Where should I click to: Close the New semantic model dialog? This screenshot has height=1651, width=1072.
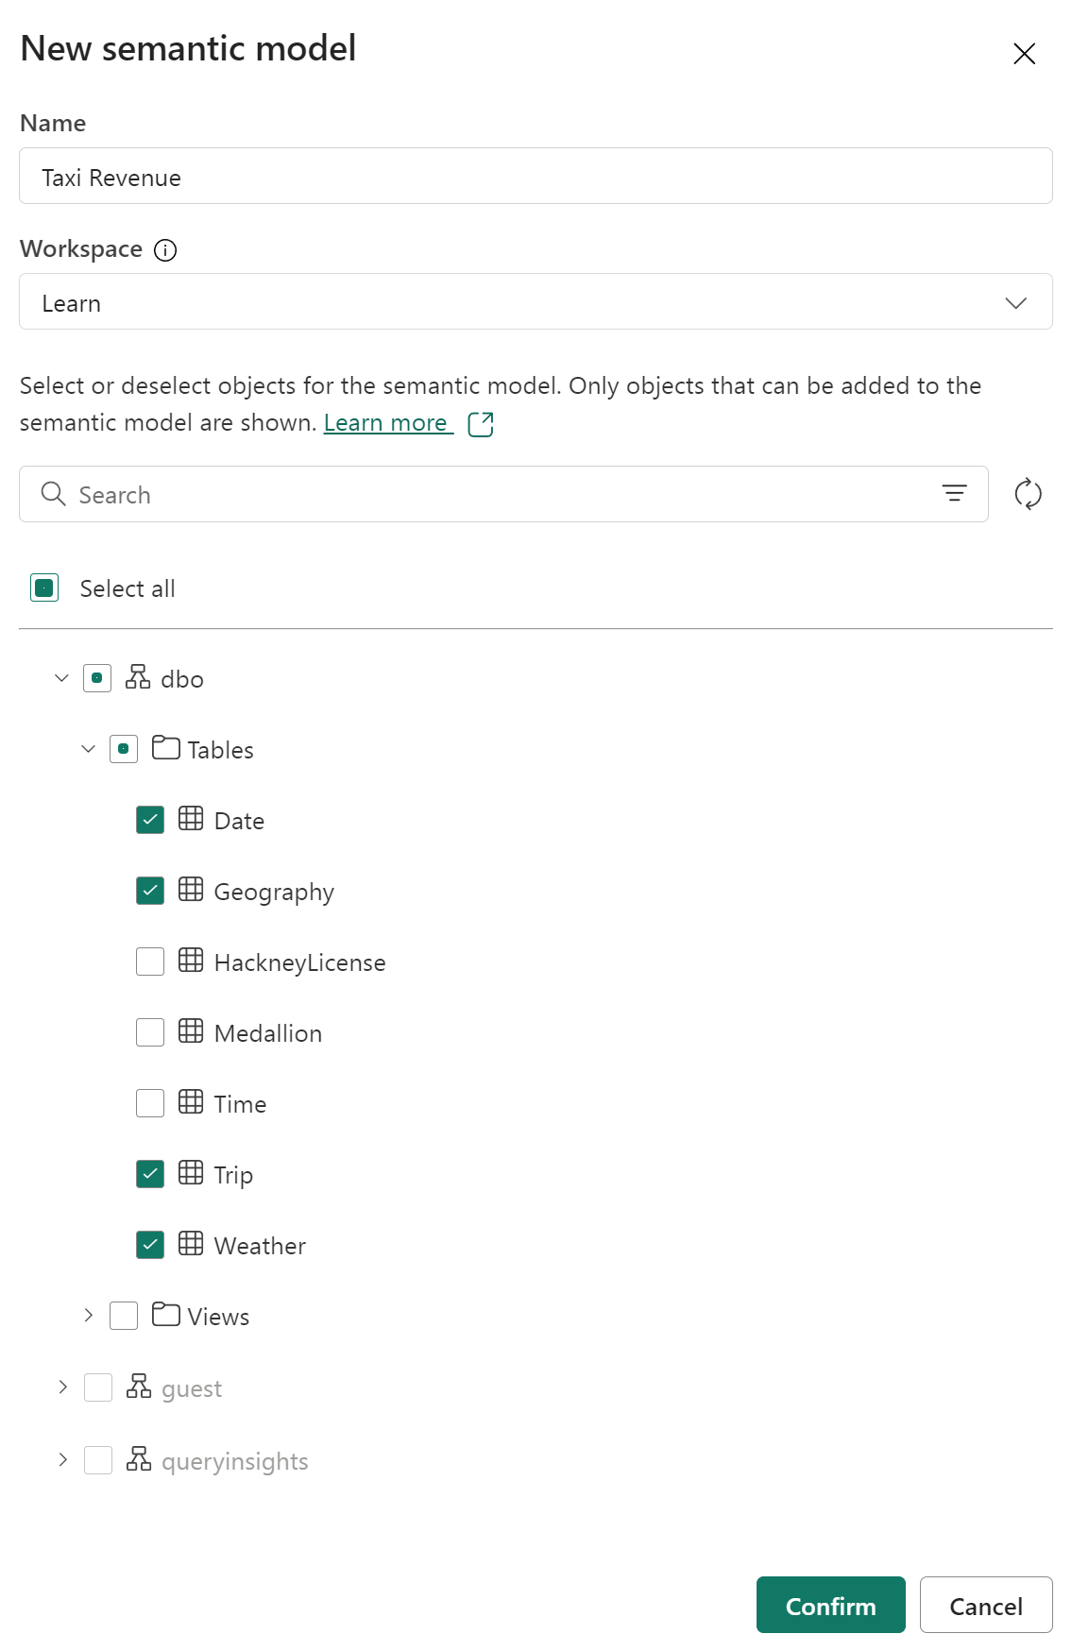click(x=1024, y=54)
